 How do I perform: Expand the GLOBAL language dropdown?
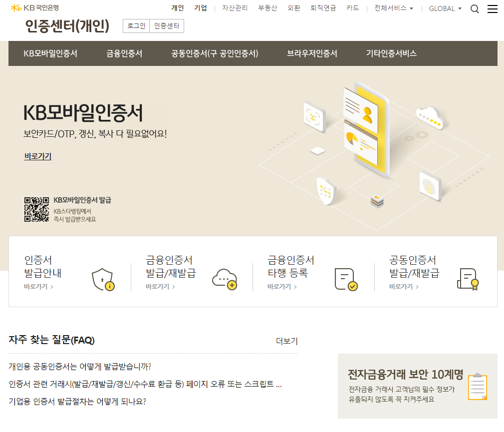click(x=445, y=8)
